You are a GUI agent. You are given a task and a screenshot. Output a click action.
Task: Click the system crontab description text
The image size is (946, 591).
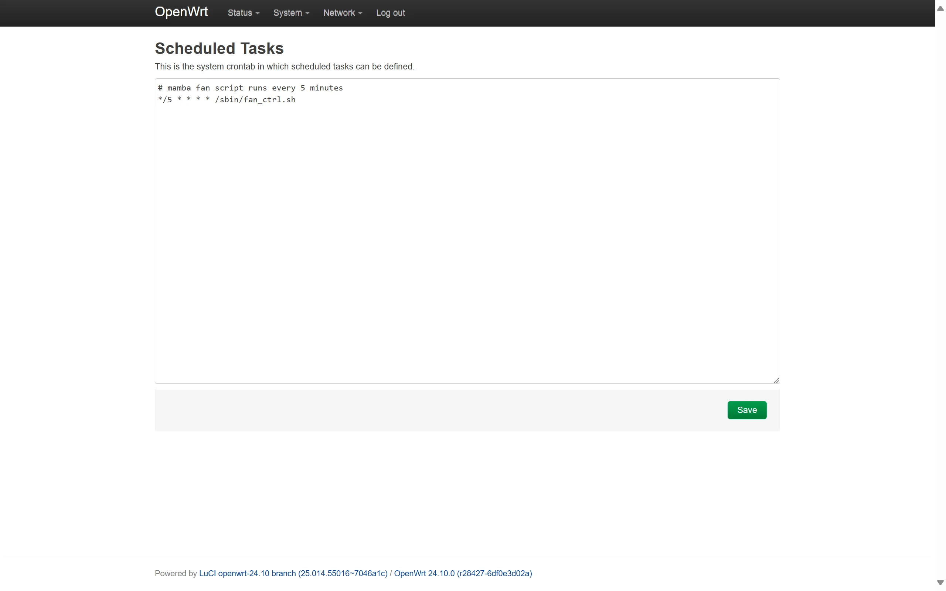285,66
